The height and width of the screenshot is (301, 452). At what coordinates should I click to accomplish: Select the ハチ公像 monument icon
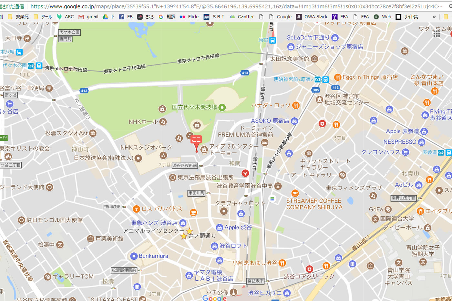coord(233,292)
